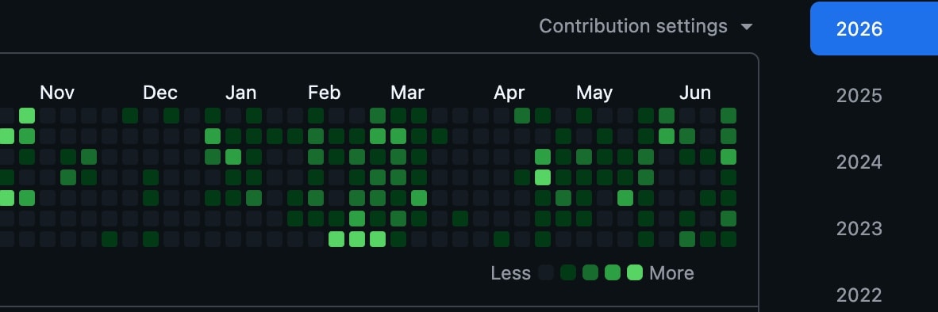Show contributions for 2024
938x312 pixels.
click(x=859, y=162)
